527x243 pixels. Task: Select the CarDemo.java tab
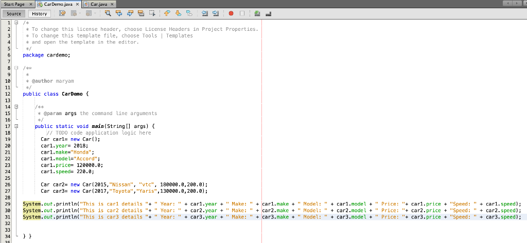click(58, 4)
